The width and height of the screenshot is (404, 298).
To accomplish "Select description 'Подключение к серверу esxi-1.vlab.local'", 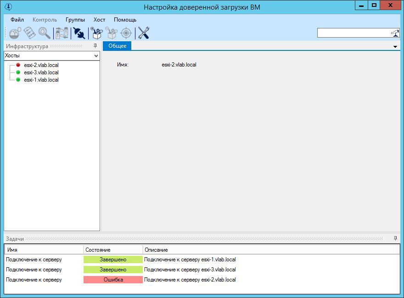I will point(190,259).
